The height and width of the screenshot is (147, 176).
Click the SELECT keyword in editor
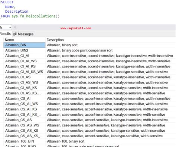(x=7, y=2)
